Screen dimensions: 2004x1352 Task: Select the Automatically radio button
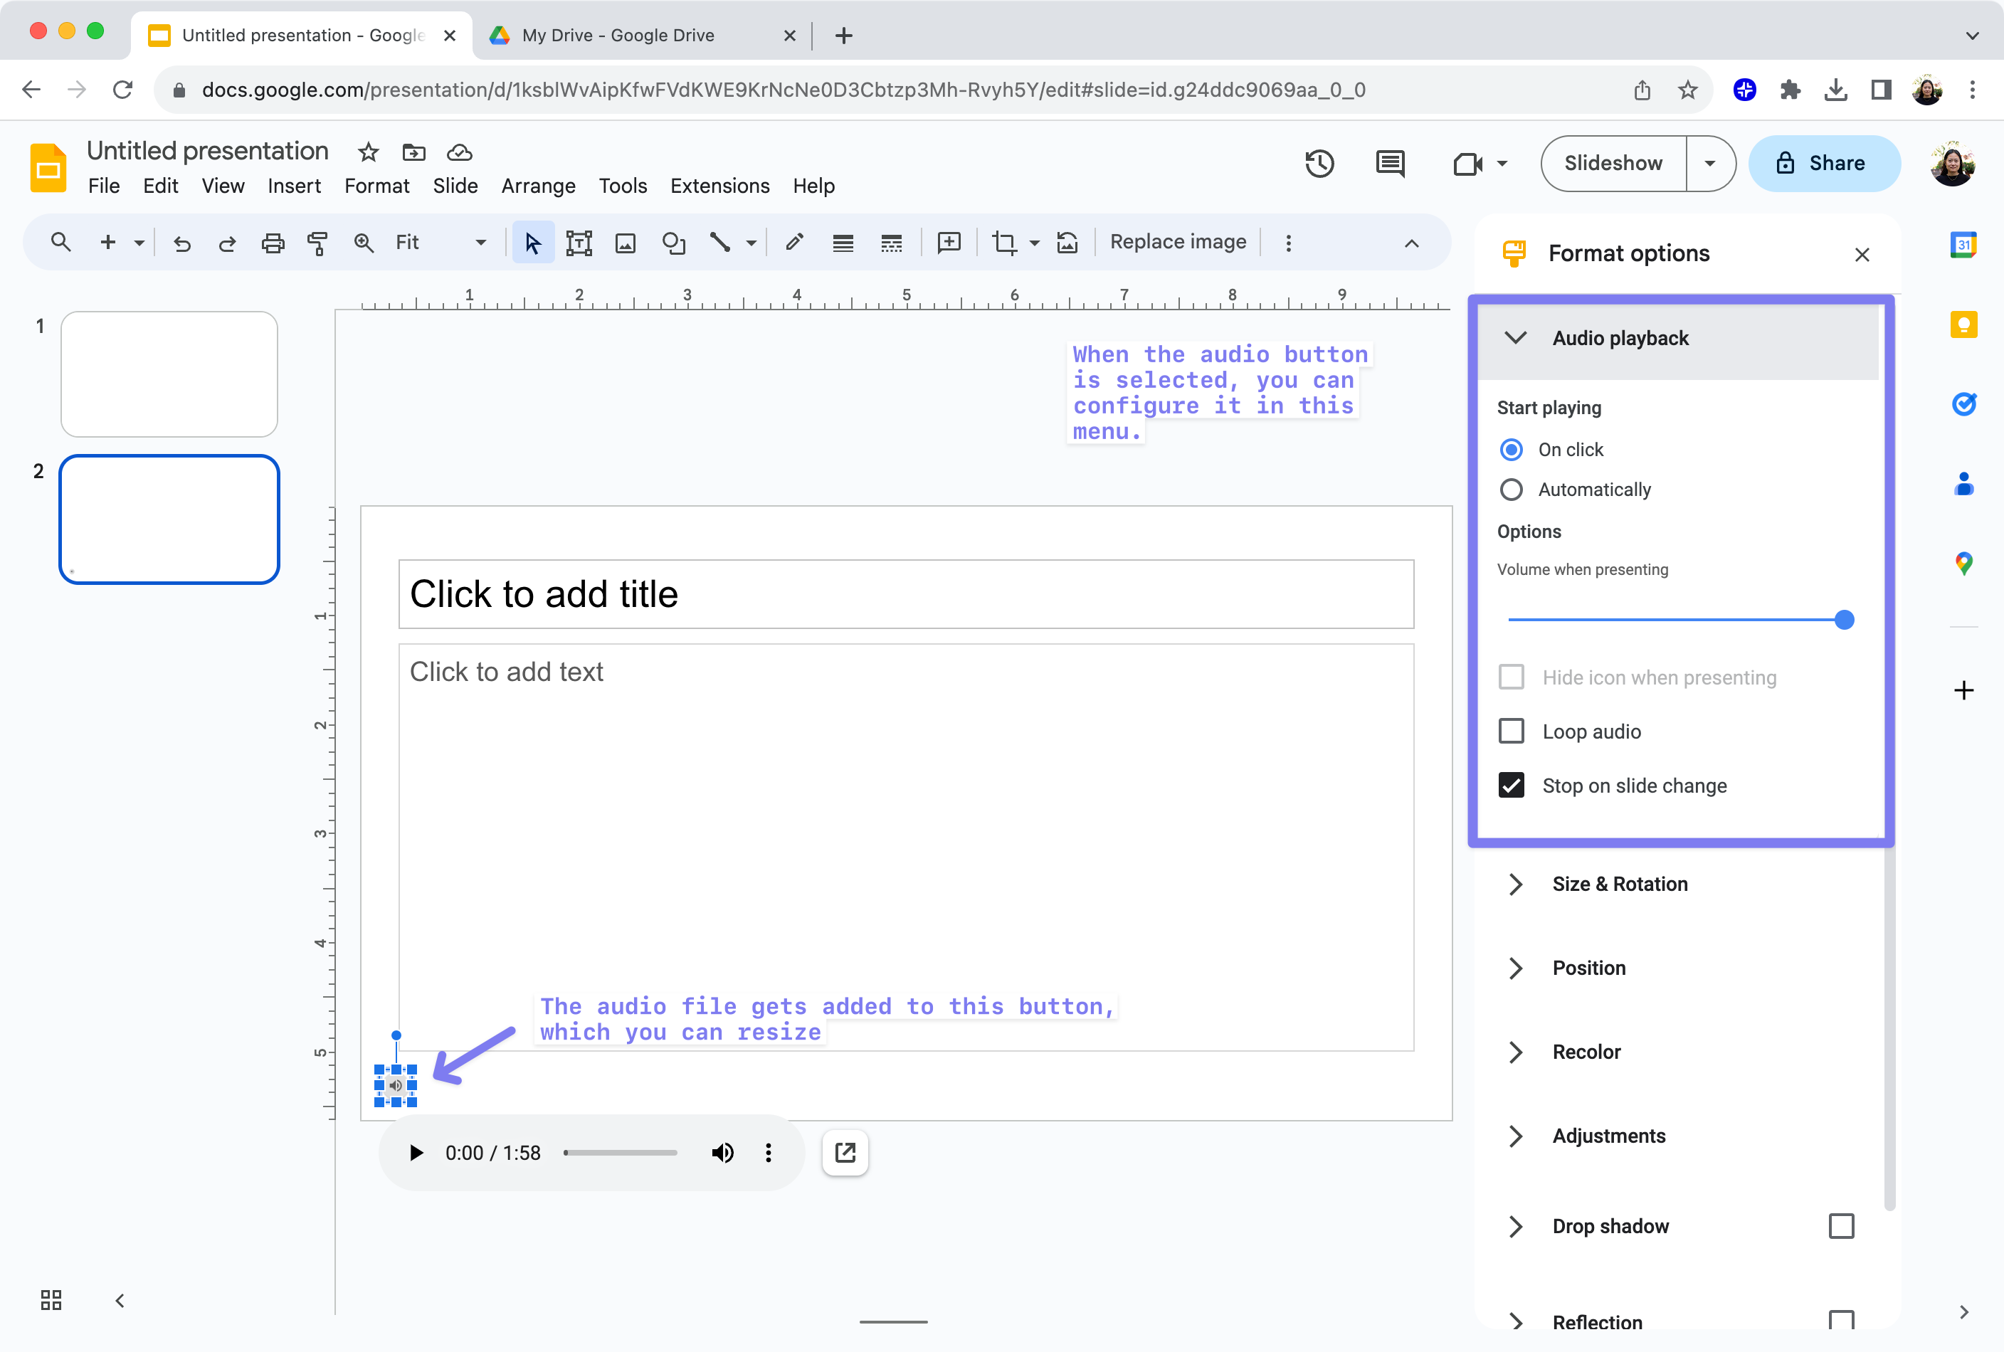pyautogui.click(x=1512, y=490)
